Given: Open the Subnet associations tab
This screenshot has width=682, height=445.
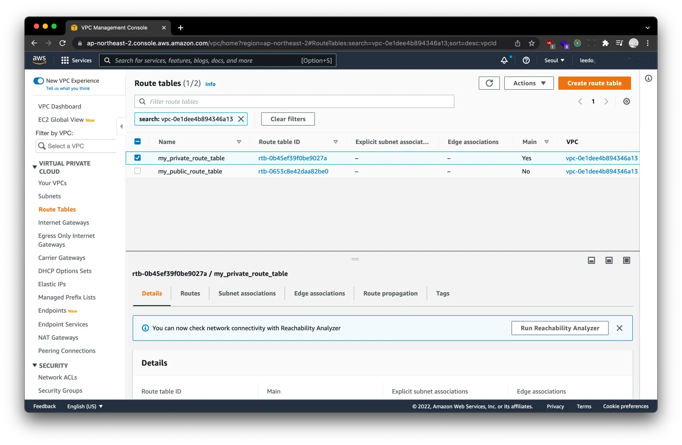Looking at the screenshot, I should [x=247, y=293].
